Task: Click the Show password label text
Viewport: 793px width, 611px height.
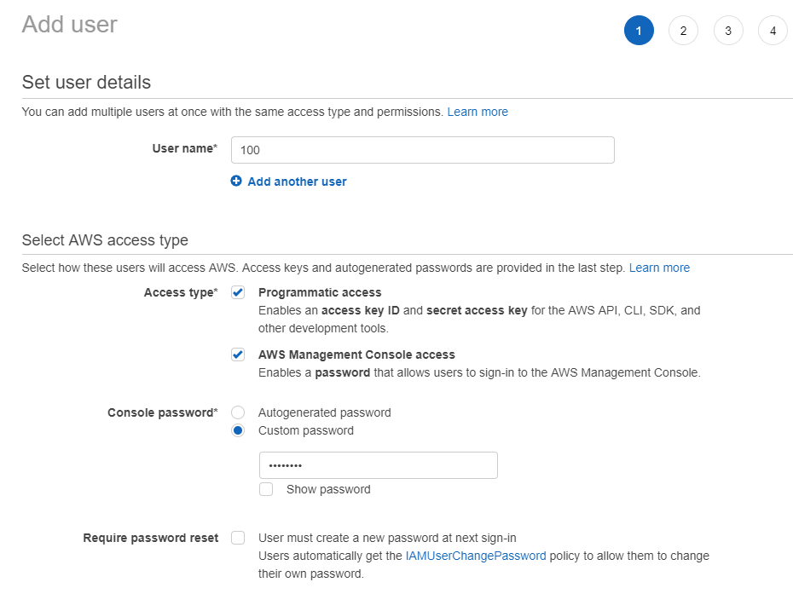Action: (x=328, y=489)
